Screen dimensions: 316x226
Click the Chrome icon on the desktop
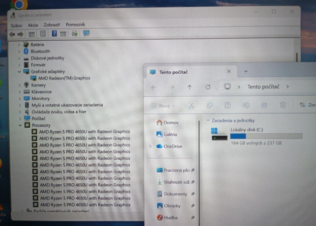click(x=19, y=4)
